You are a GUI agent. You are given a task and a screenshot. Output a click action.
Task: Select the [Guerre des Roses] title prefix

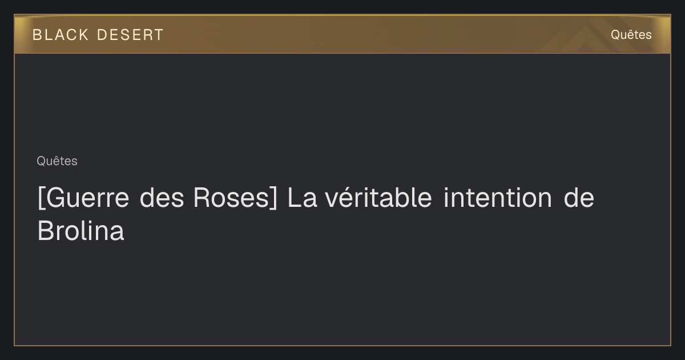point(157,198)
